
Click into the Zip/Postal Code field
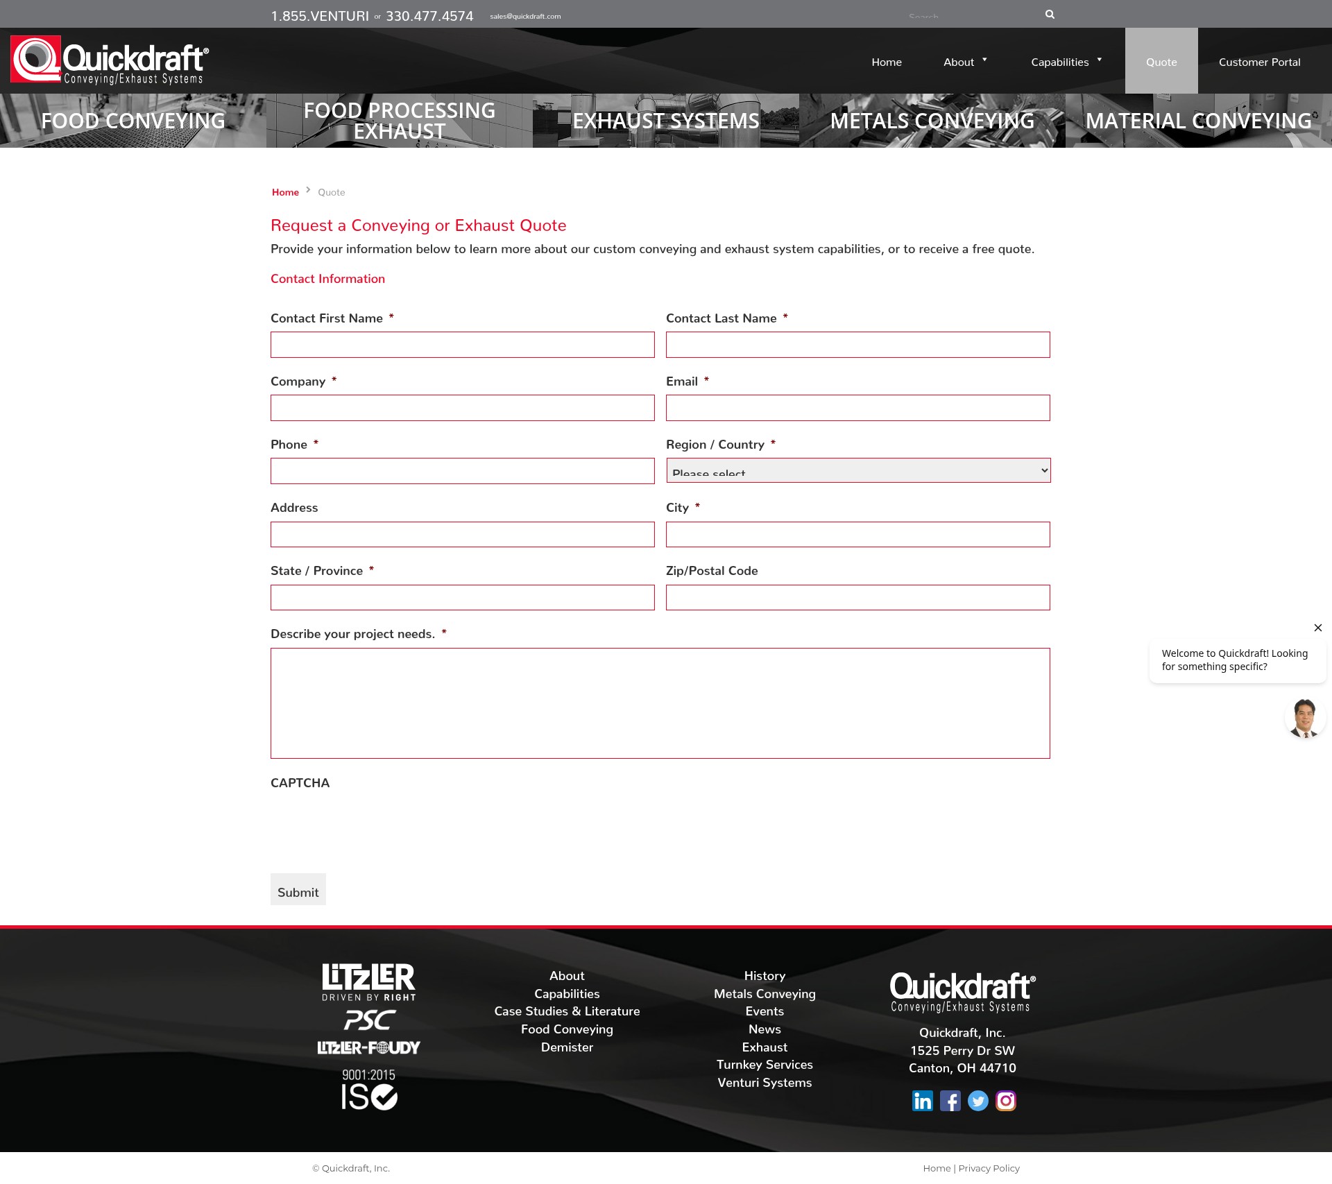coord(858,597)
